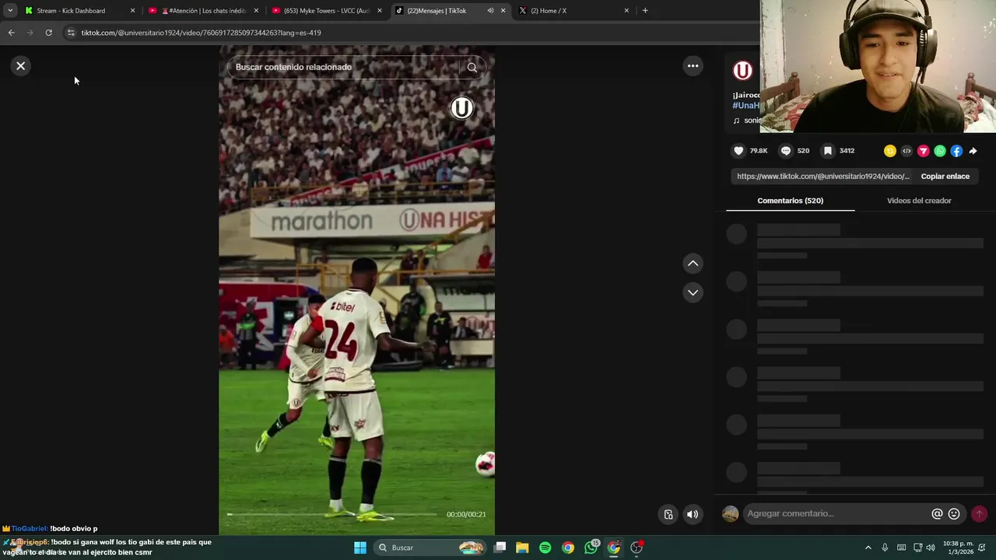The height and width of the screenshot is (560, 996).
Task: Switch to Videos del creador tab
Action: [919, 201]
